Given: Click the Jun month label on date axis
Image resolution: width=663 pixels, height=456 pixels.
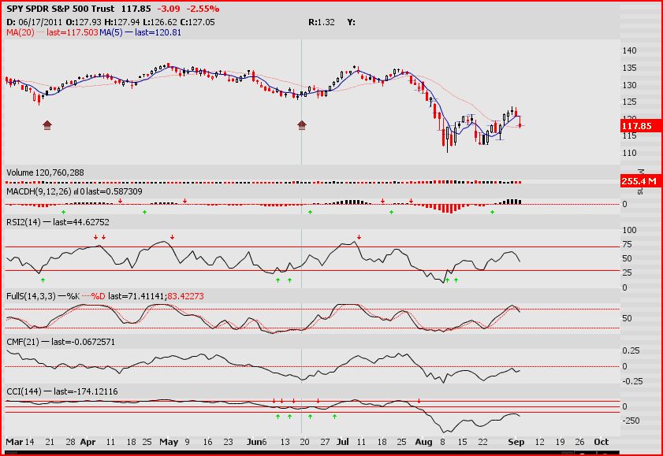Looking at the screenshot, I should pyautogui.click(x=254, y=442).
